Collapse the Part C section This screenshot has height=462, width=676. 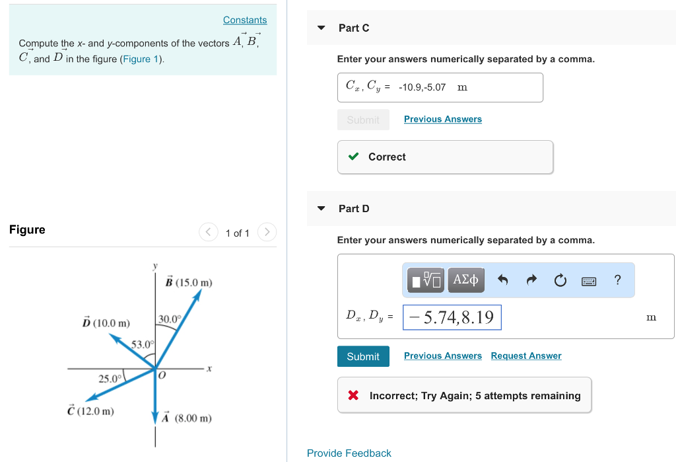[321, 28]
